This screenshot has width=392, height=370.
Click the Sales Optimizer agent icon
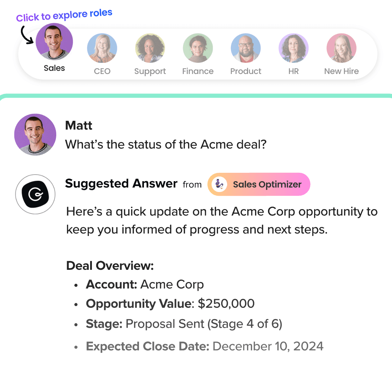pyautogui.click(x=219, y=184)
